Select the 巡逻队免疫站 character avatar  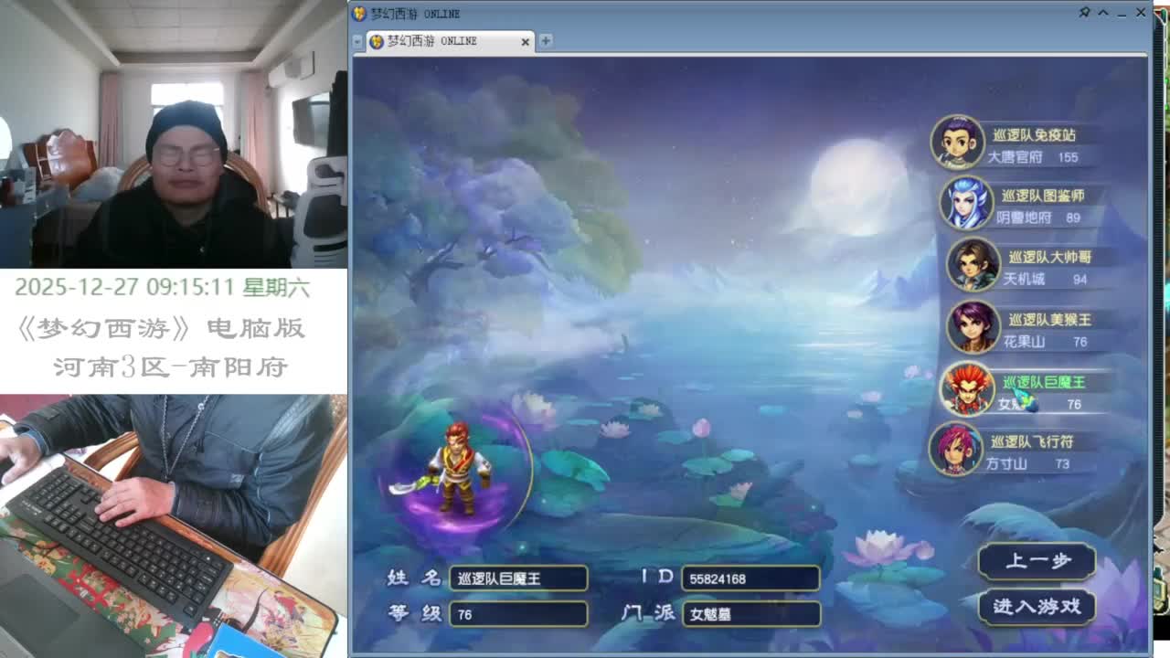[957, 142]
